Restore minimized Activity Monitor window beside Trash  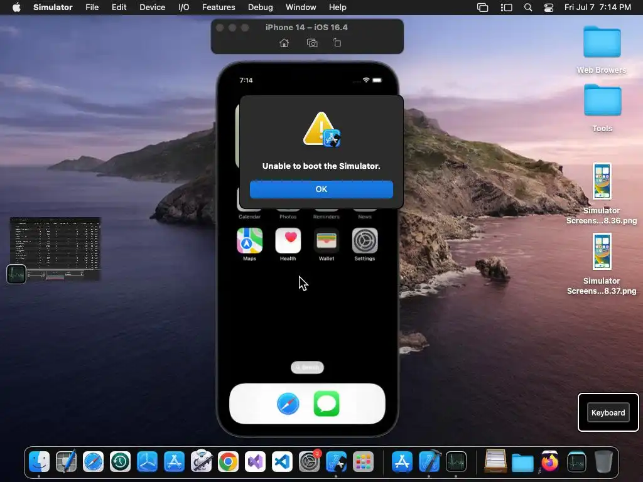click(576, 462)
